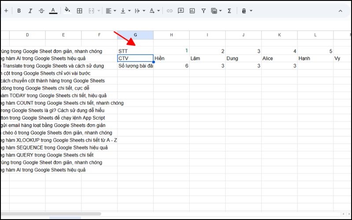The height and width of the screenshot is (220, 352).
Task: Click the create filter icon
Action: coord(203,11)
